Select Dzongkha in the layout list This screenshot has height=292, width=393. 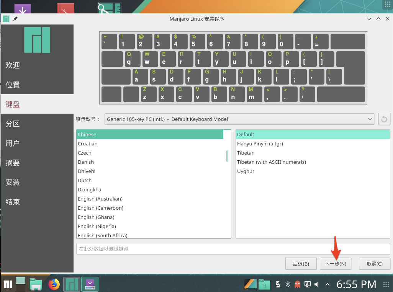click(150, 189)
